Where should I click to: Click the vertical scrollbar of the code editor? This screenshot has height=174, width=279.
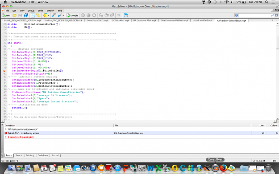tap(278, 71)
